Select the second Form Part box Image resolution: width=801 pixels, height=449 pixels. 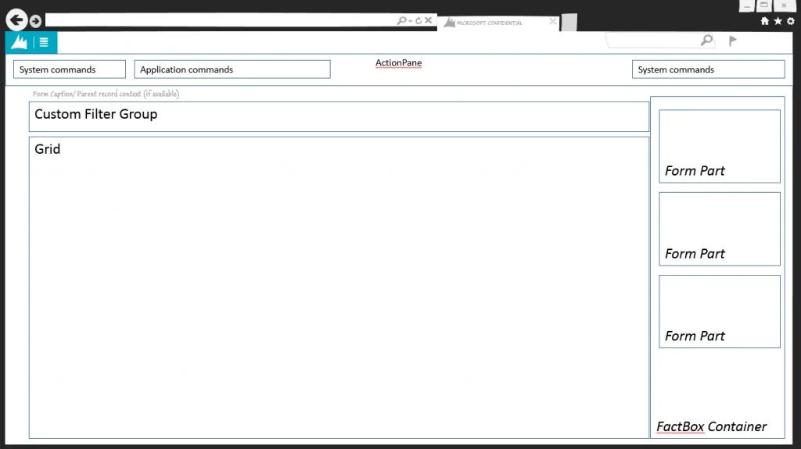click(720, 229)
